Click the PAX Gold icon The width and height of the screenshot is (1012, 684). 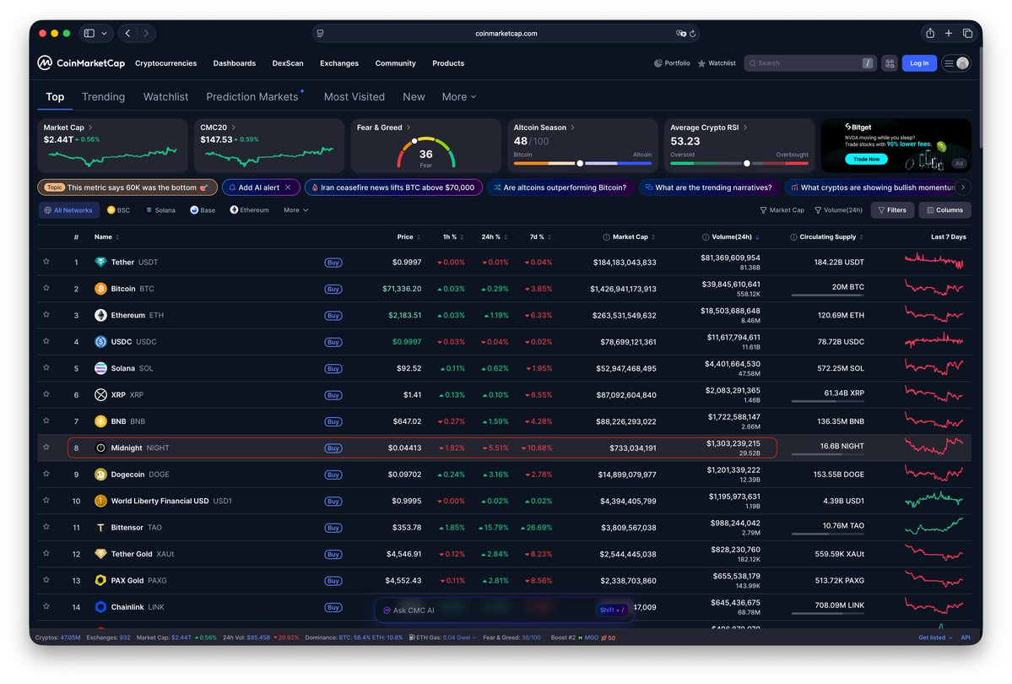(x=100, y=580)
